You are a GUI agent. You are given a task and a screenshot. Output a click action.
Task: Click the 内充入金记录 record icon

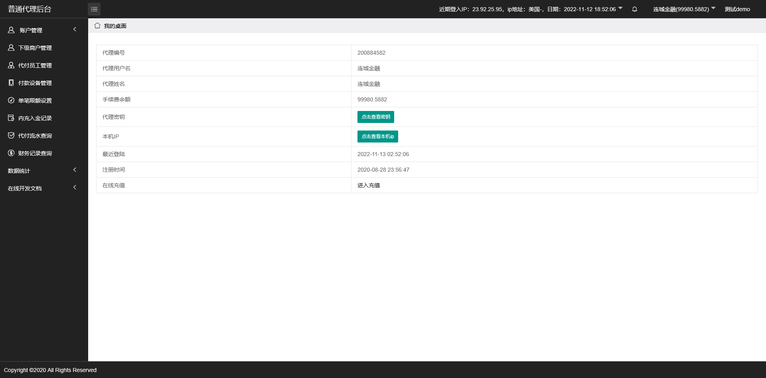pos(11,118)
